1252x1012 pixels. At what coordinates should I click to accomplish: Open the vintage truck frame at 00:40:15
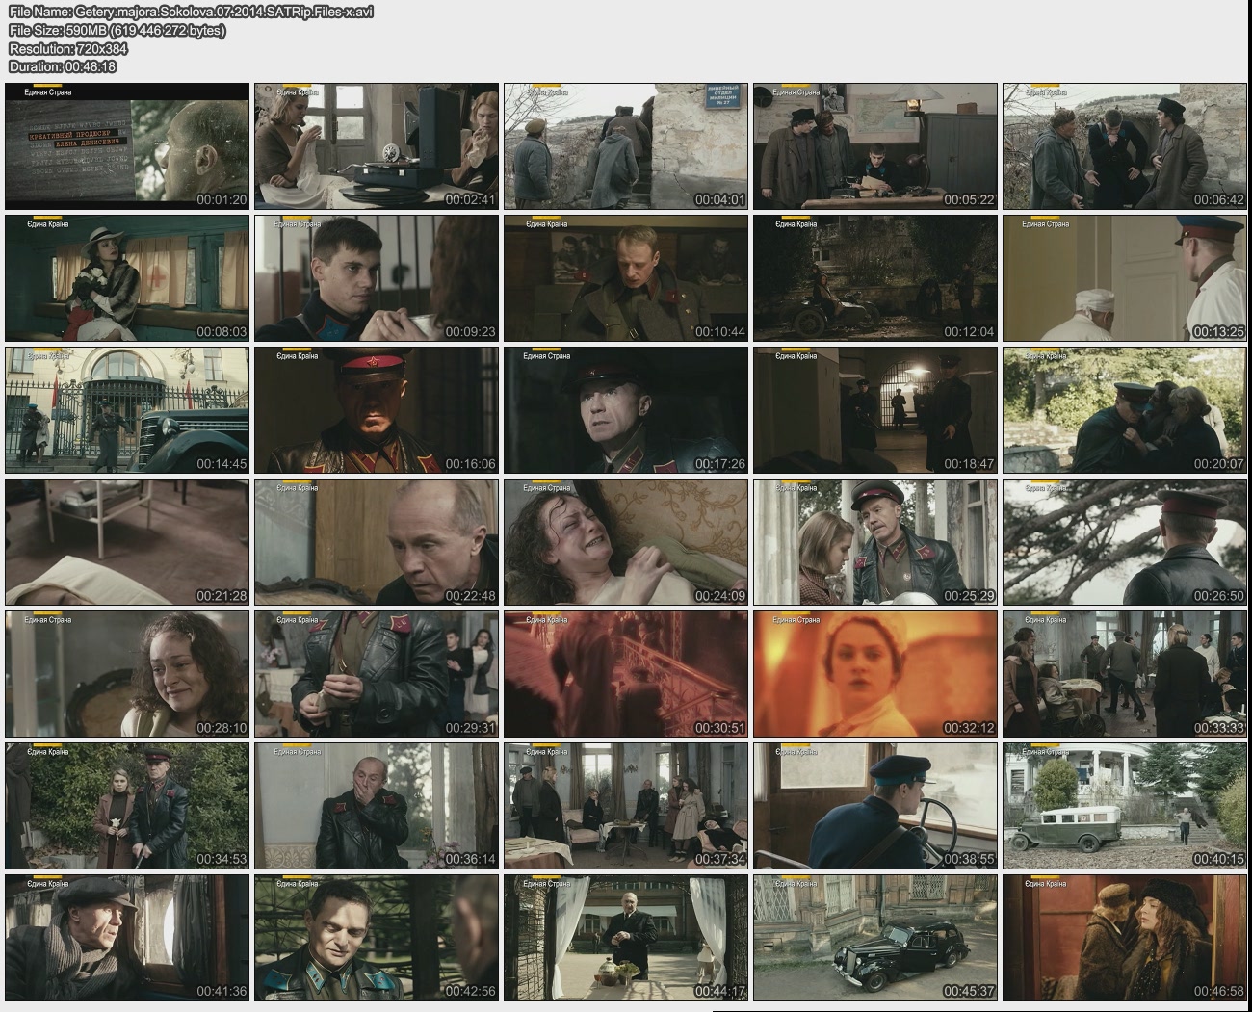pyautogui.click(x=1124, y=806)
